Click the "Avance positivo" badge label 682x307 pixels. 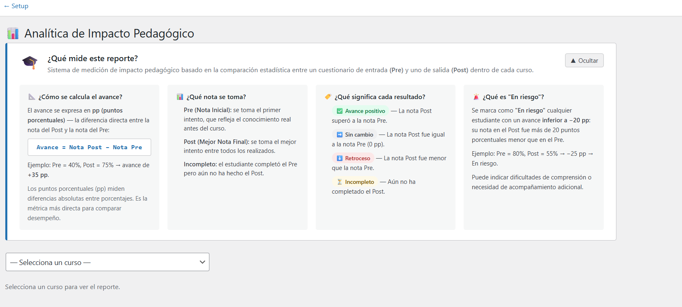tap(365, 111)
